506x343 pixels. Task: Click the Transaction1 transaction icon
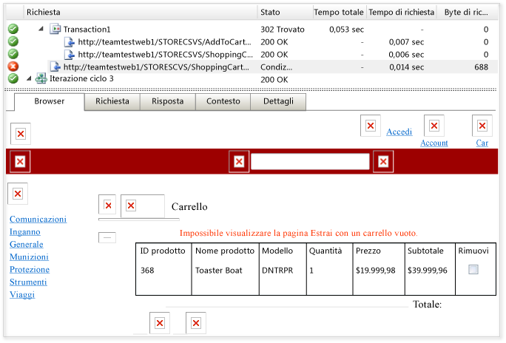point(55,29)
